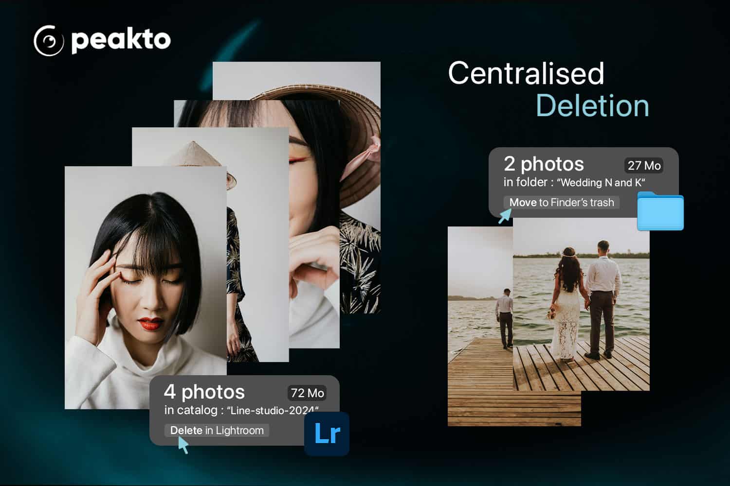730x486 pixels.
Task: Select the wedding couple holding hands photo
Action: point(581,304)
